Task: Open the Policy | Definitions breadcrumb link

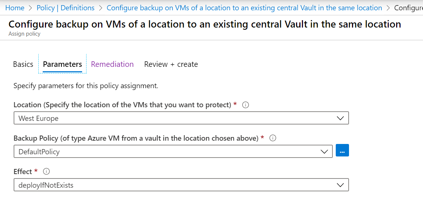Action: (66, 8)
